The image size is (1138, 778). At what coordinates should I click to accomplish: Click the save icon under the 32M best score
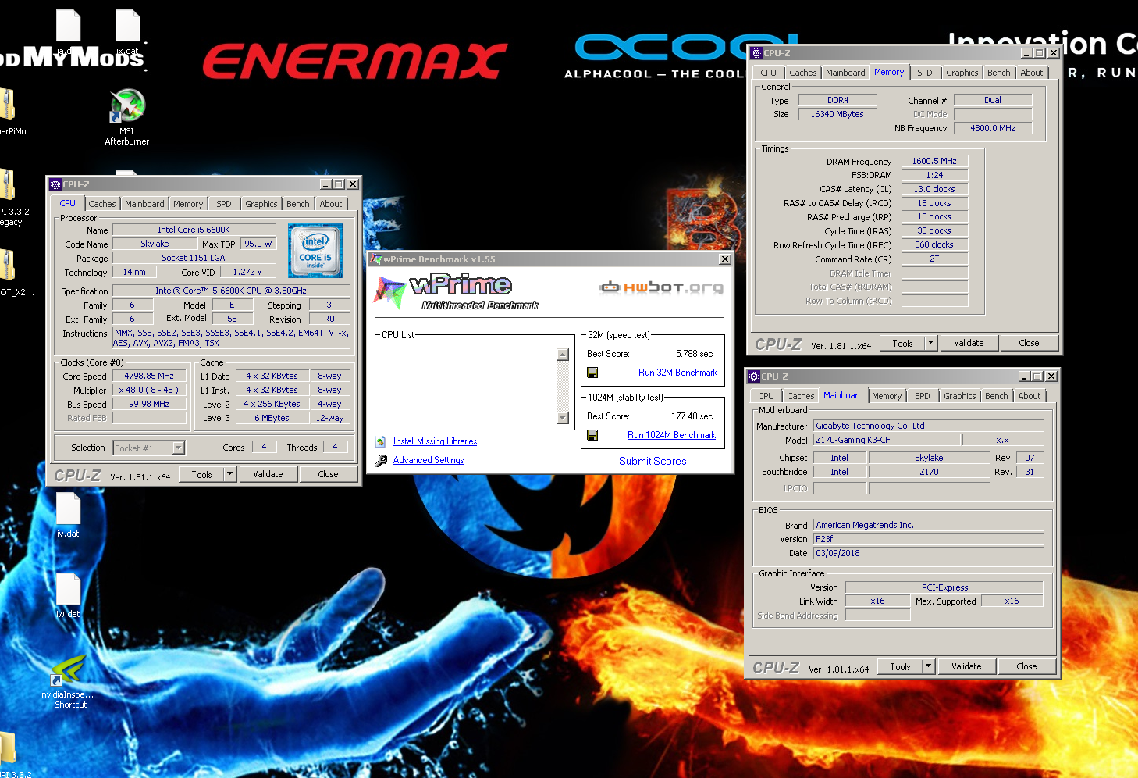click(592, 373)
